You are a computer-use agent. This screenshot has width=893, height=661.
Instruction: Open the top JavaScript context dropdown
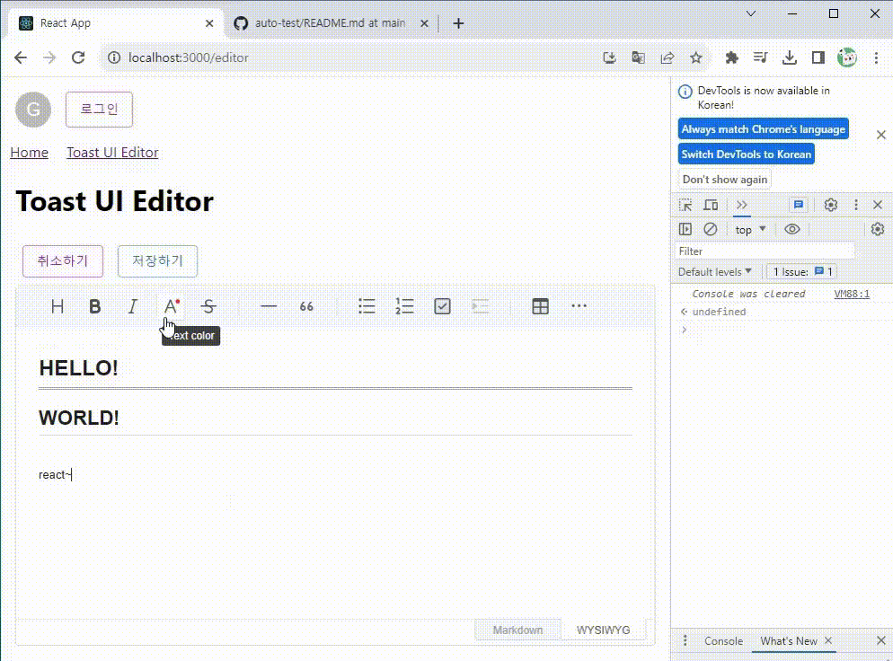click(x=751, y=229)
